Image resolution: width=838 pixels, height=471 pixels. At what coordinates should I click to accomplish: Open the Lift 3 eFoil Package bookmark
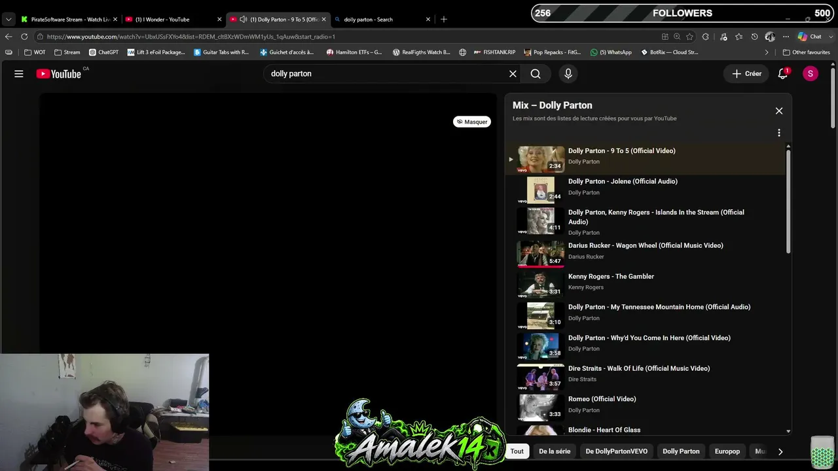point(156,52)
